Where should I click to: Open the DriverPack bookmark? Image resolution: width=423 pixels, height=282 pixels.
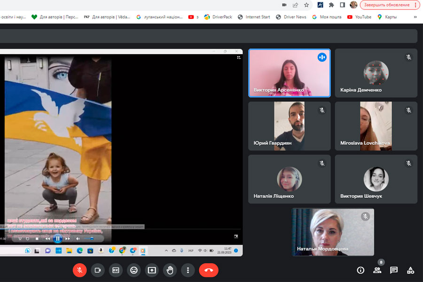pyautogui.click(x=218, y=17)
